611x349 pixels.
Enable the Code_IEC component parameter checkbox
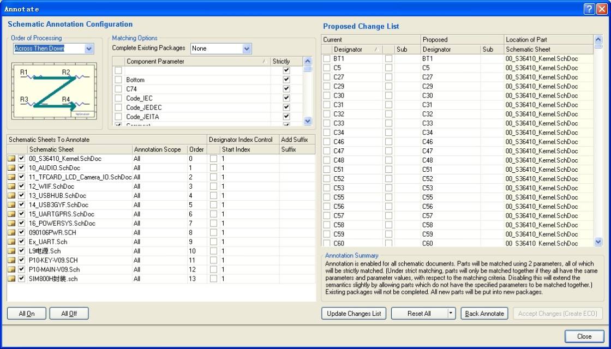pyautogui.click(x=118, y=98)
